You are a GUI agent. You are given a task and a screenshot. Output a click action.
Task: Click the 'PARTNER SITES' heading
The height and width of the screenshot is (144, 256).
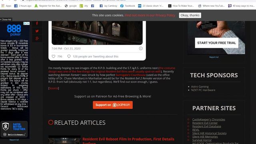click(214, 108)
